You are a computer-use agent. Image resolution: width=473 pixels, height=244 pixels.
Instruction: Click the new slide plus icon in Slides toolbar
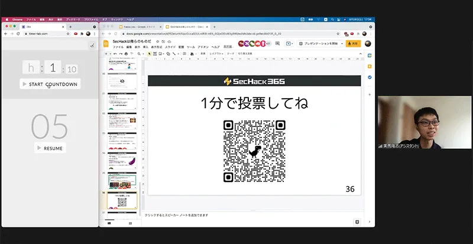[x=106, y=54]
